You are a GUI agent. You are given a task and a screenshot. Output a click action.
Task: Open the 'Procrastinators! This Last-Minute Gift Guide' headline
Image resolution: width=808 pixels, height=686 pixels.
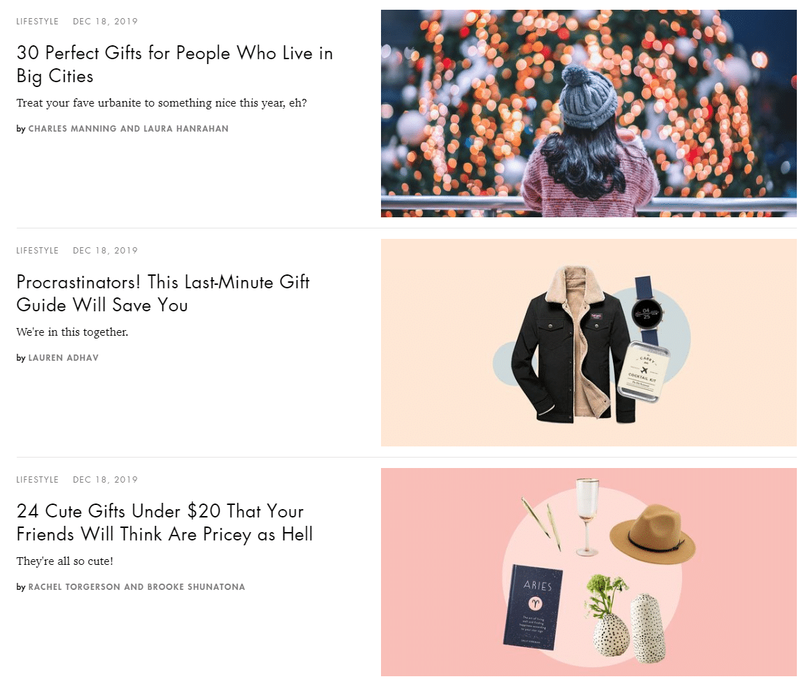click(163, 293)
